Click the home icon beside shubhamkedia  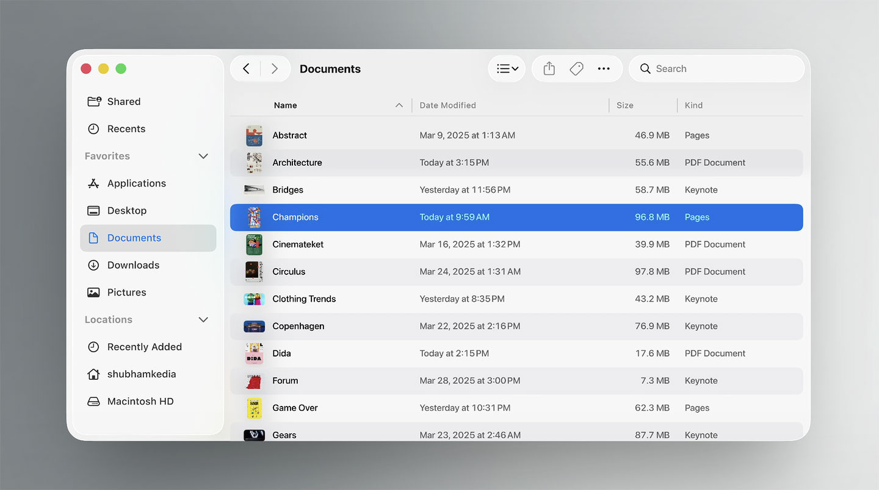pos(93,374)
